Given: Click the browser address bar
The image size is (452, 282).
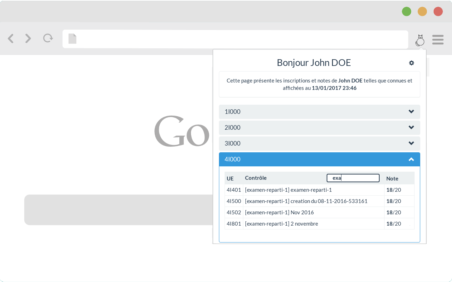Looking at the screenshot, I should click(x=235, y=39).
